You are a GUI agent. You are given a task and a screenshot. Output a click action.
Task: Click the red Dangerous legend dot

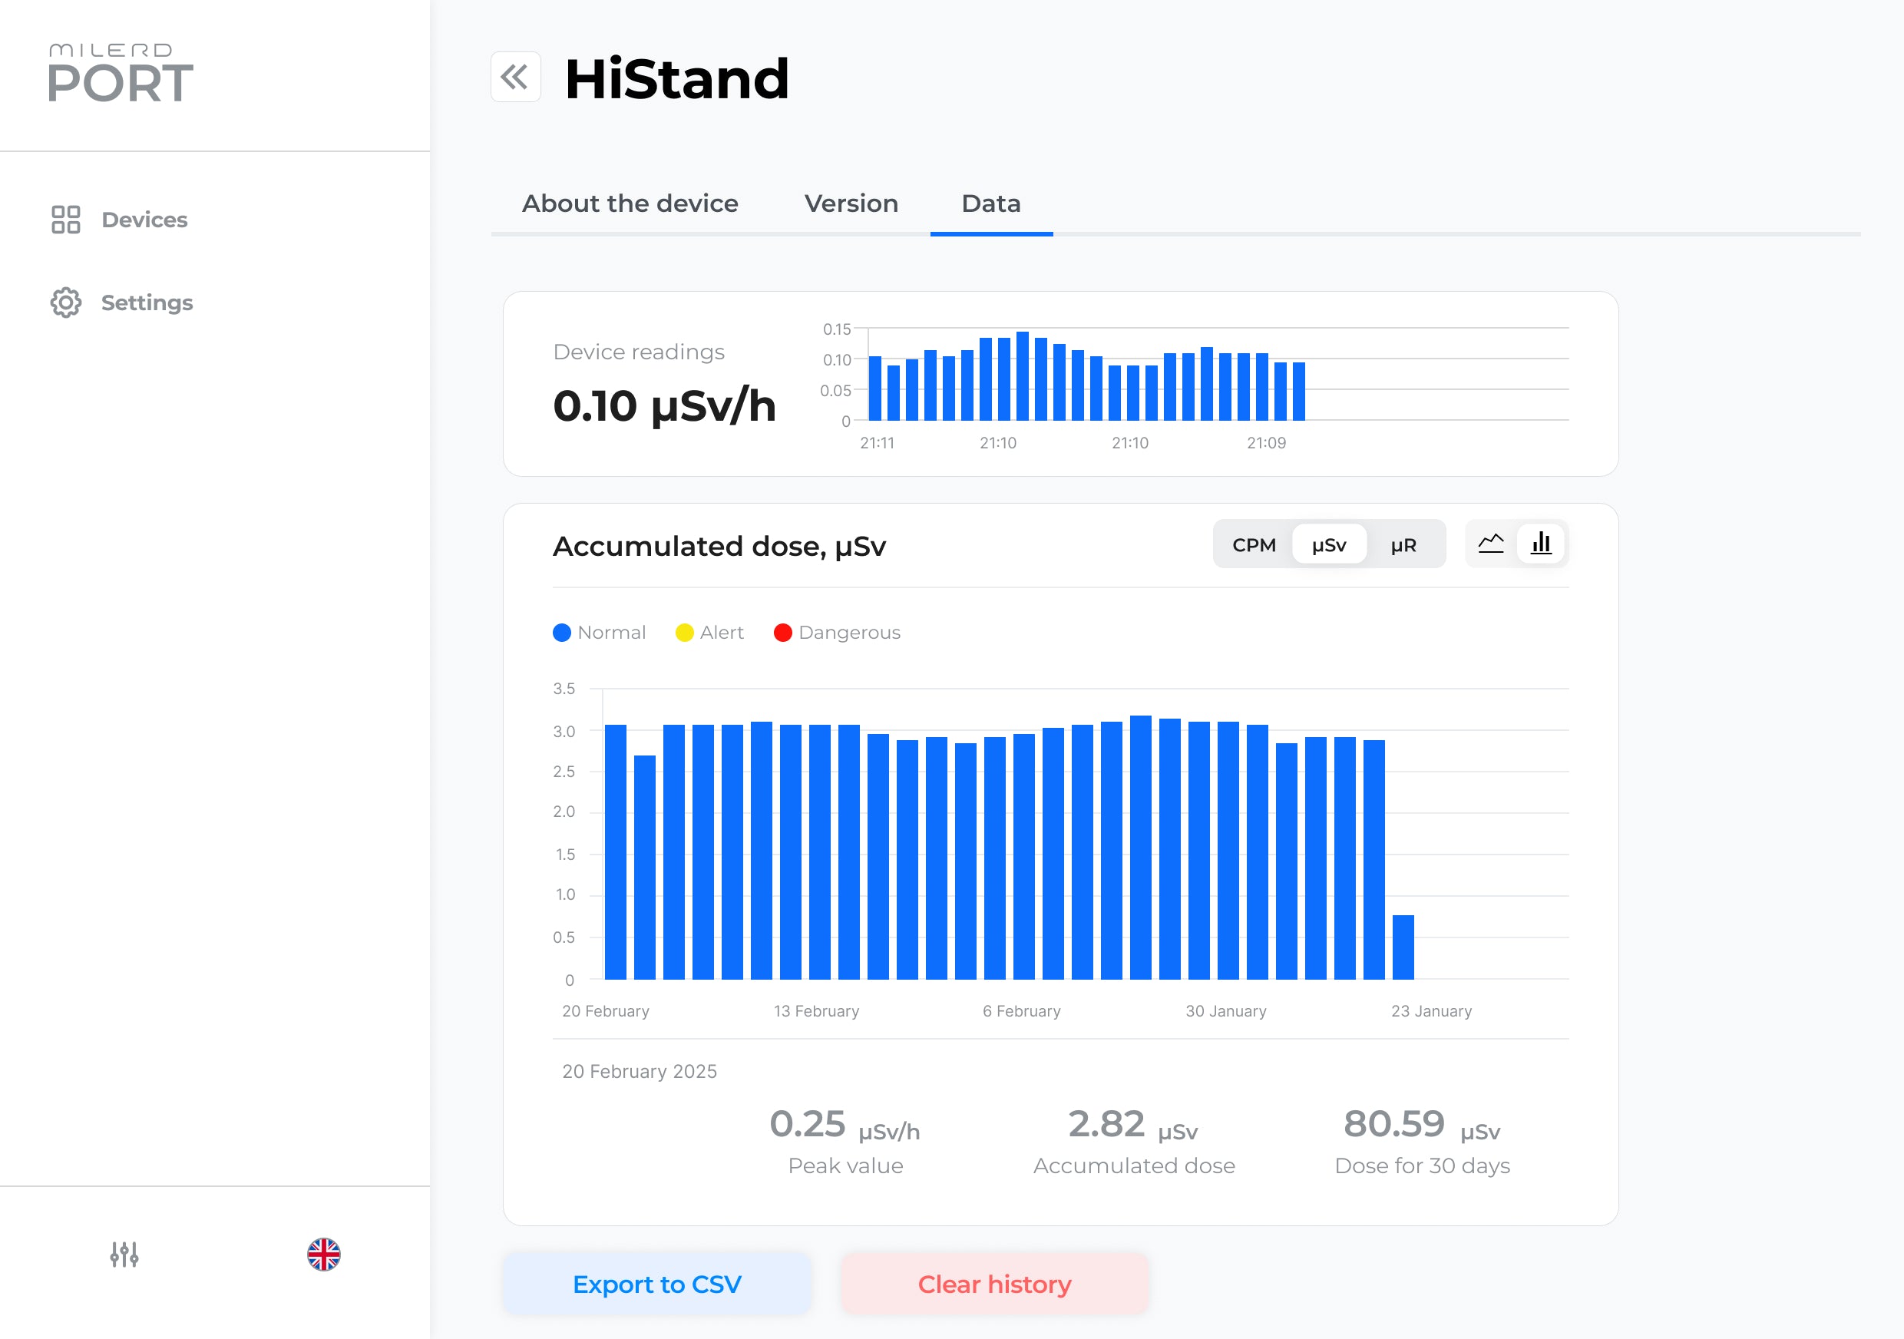[782, 633]
